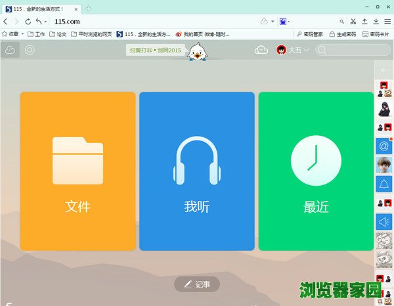Click the 115 search box
Image resolution: width=394 pixels, height=306 pixels.
tap(345, 50)
